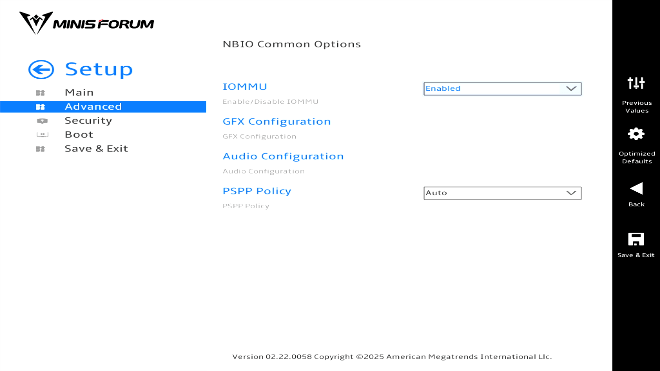The image size is (660, 371).
Task: Click the icon beside the Boot menu
Action: pos(42,135)
